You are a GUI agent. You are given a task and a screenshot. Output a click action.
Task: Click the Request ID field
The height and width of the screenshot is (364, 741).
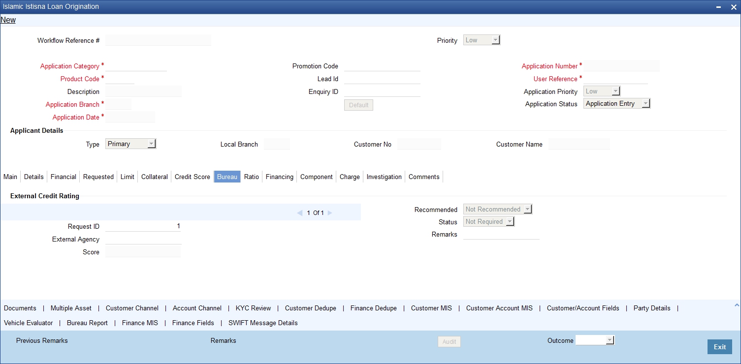tap(143, 226)
